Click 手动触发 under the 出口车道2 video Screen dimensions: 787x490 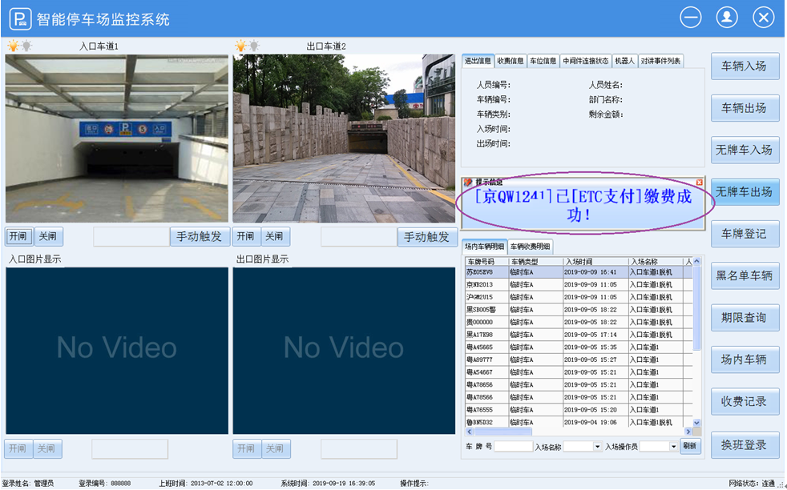(x=427, y=237)
